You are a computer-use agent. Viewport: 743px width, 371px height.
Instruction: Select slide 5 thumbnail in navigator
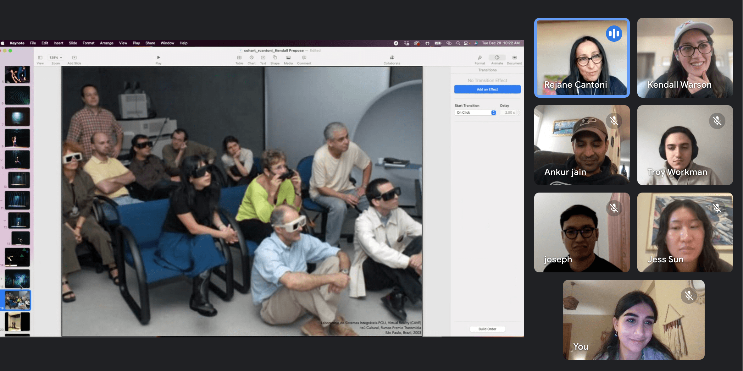(17, 74)
